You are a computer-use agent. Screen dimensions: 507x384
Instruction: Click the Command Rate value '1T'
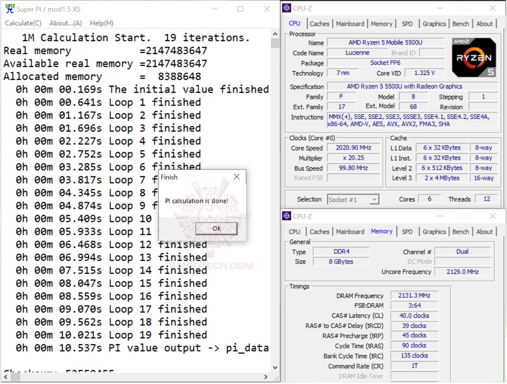[x=414, y=366]
